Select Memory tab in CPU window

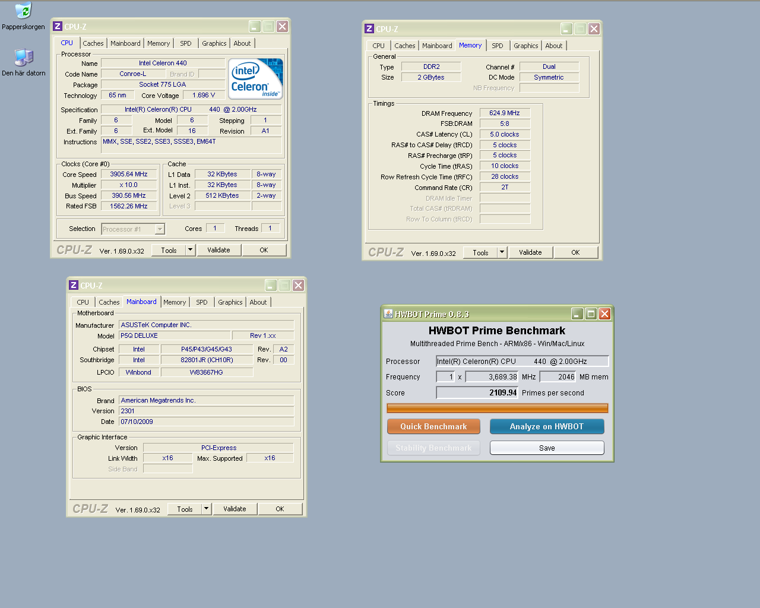click(x=159, y=43)
